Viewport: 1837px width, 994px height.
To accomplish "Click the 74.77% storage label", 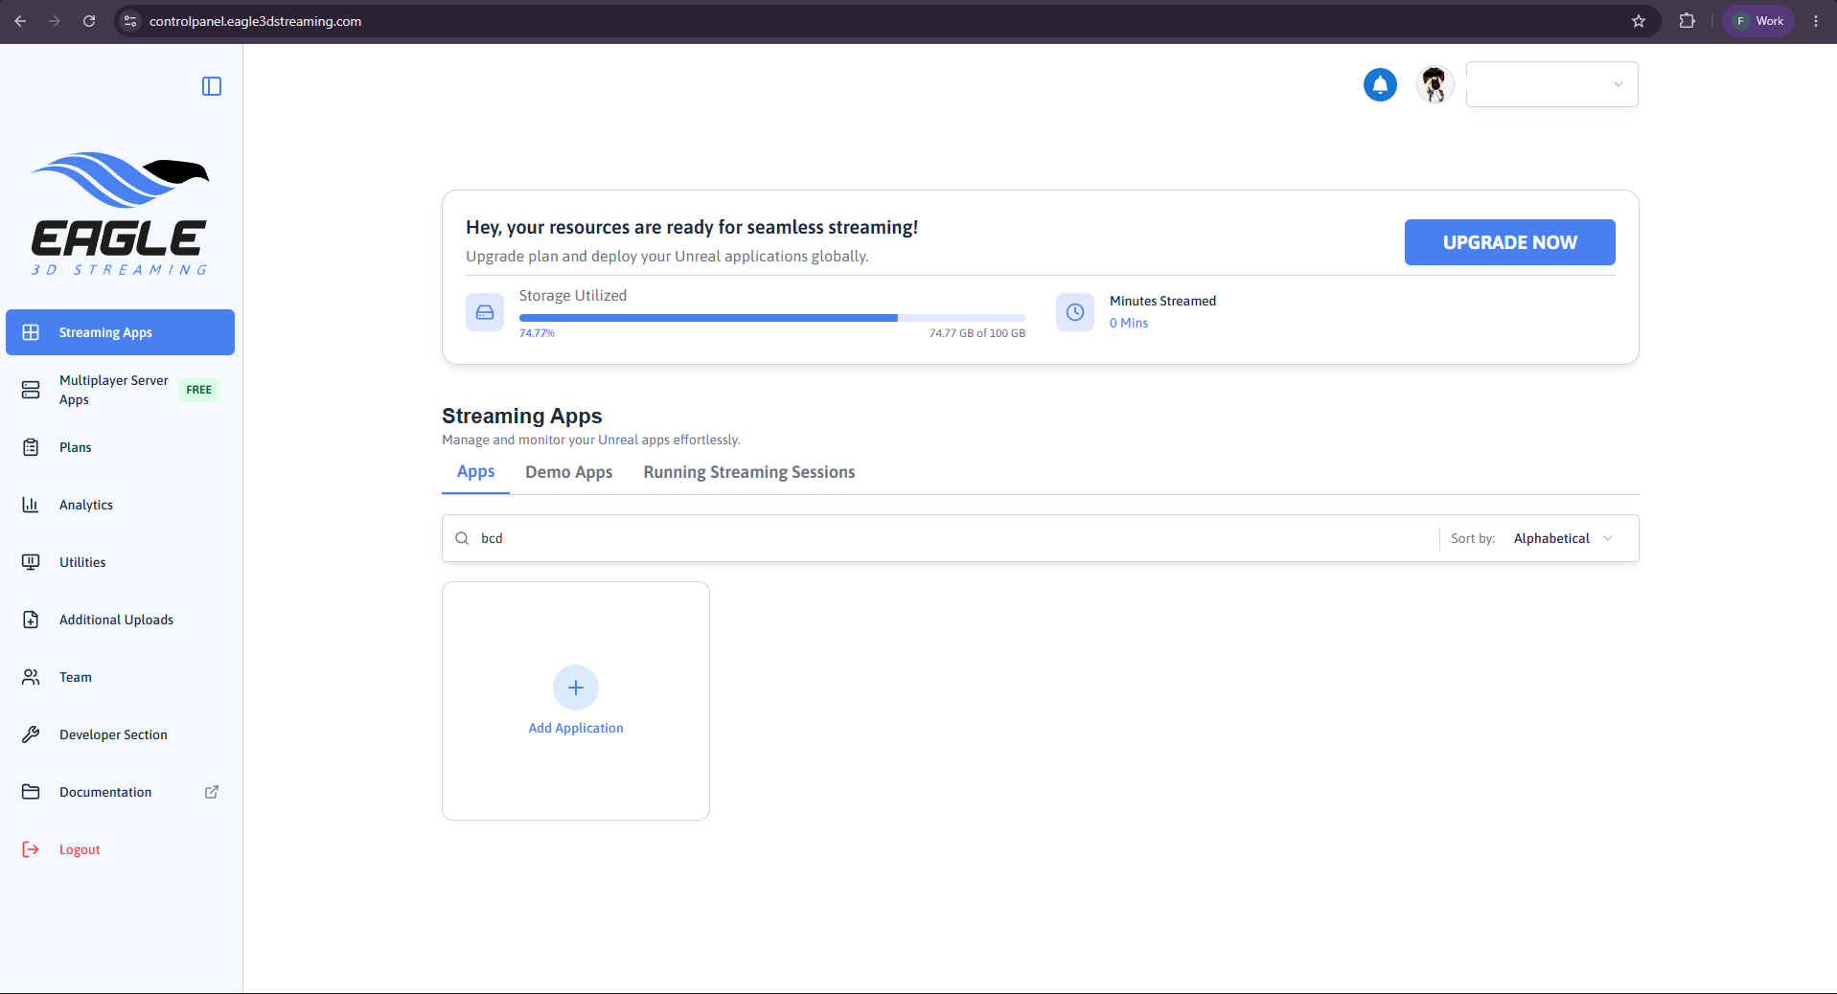I will tap(537, 333).
